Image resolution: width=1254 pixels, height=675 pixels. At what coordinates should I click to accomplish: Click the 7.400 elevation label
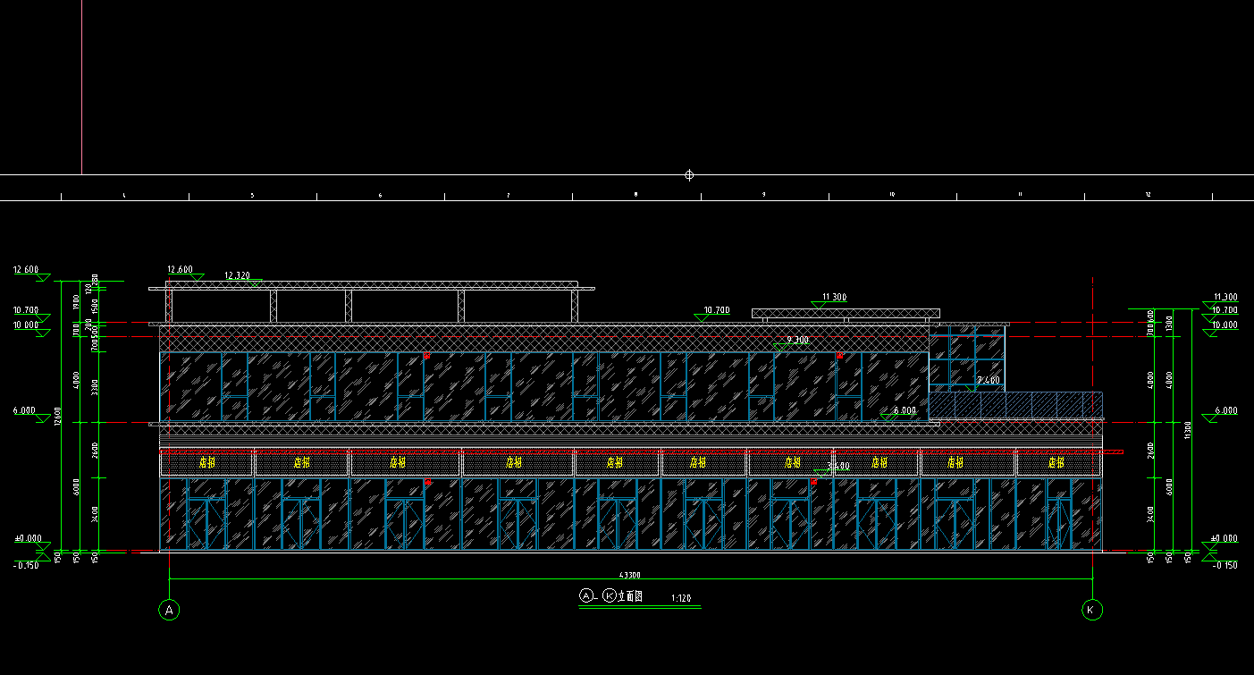(989, 381)
